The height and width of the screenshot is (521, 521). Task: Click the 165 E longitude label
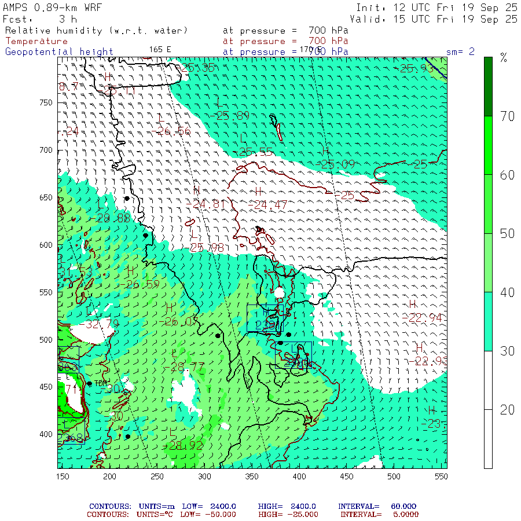pos(160,49)
